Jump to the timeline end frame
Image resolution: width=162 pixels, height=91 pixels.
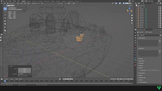pyautogui.click(x=72, y=79)
